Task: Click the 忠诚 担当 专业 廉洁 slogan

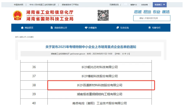Action: point(152,12)
